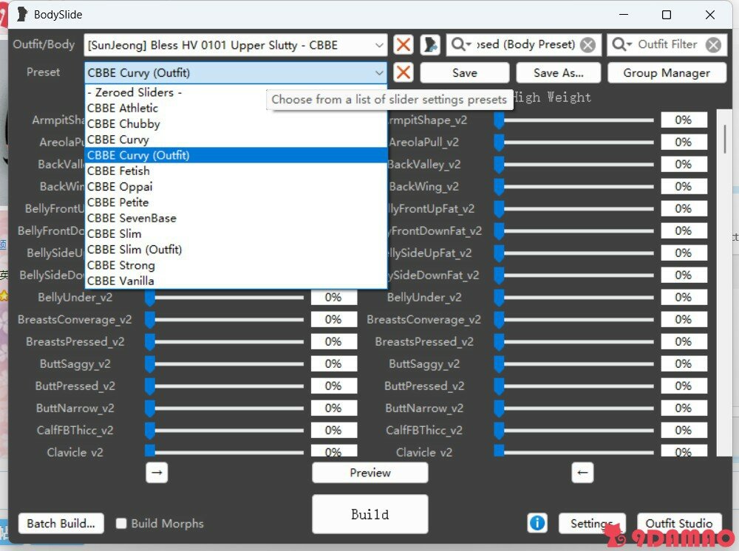Open the blue info/about icon
The image size is (739, 551).
[537, 523]
